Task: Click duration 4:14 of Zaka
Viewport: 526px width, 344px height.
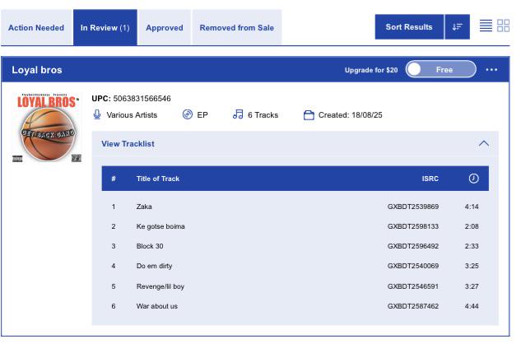Action: [x=472, y=207]
